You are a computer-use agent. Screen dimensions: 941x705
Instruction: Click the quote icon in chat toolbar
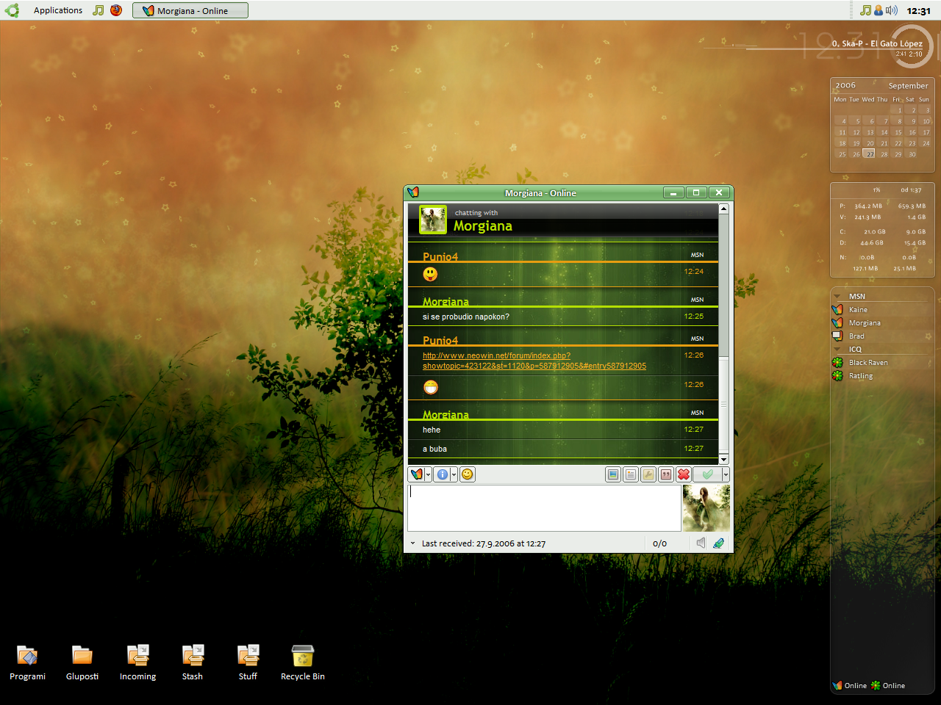666,474
